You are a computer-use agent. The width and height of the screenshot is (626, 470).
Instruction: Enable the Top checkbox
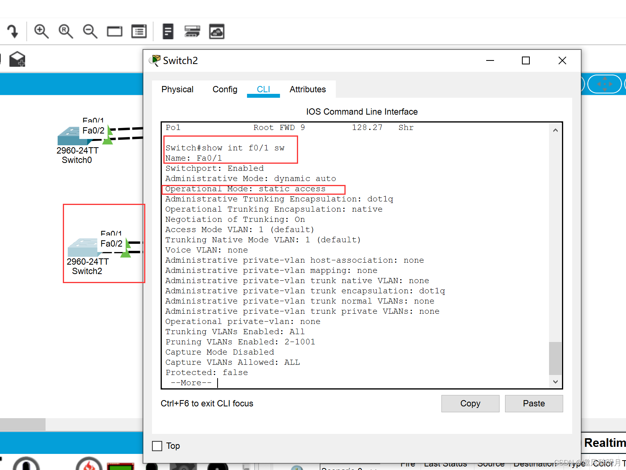tap(157, 446)
